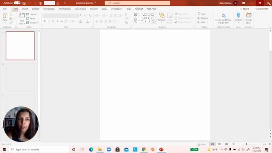Select the triangle shape in gallery
272x153 pixels.
(136, 18)
